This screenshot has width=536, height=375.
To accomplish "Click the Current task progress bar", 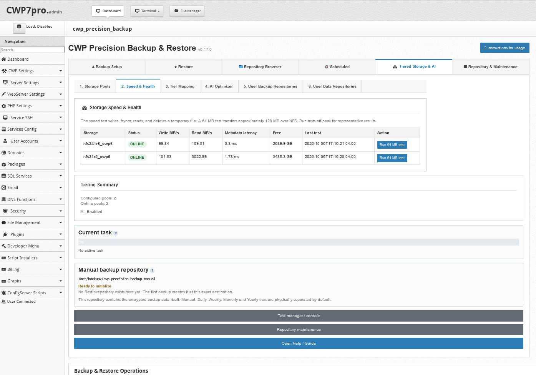I will pos(299,242).
